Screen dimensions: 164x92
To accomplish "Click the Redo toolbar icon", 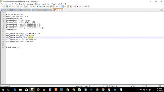I will pos(34,7).
